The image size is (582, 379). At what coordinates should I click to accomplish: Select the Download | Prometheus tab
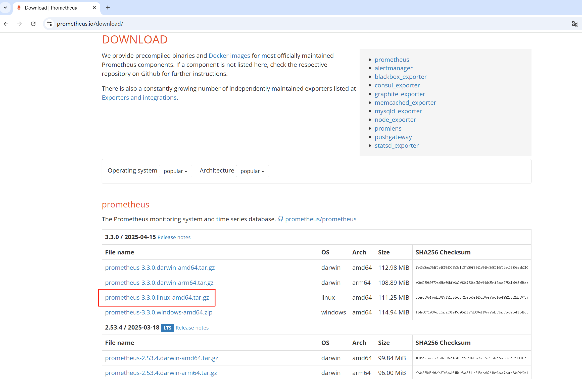pos(51,8)
